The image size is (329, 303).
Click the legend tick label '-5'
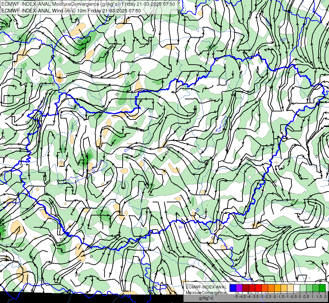click(x=236, y=297)
